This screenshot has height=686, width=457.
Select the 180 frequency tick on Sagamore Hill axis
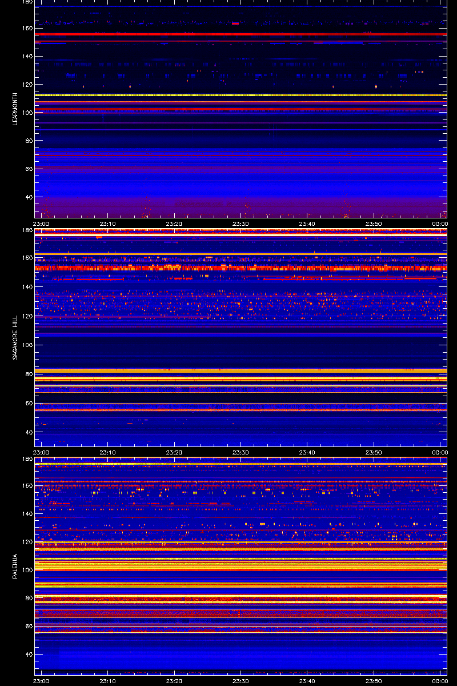(27, 230)
